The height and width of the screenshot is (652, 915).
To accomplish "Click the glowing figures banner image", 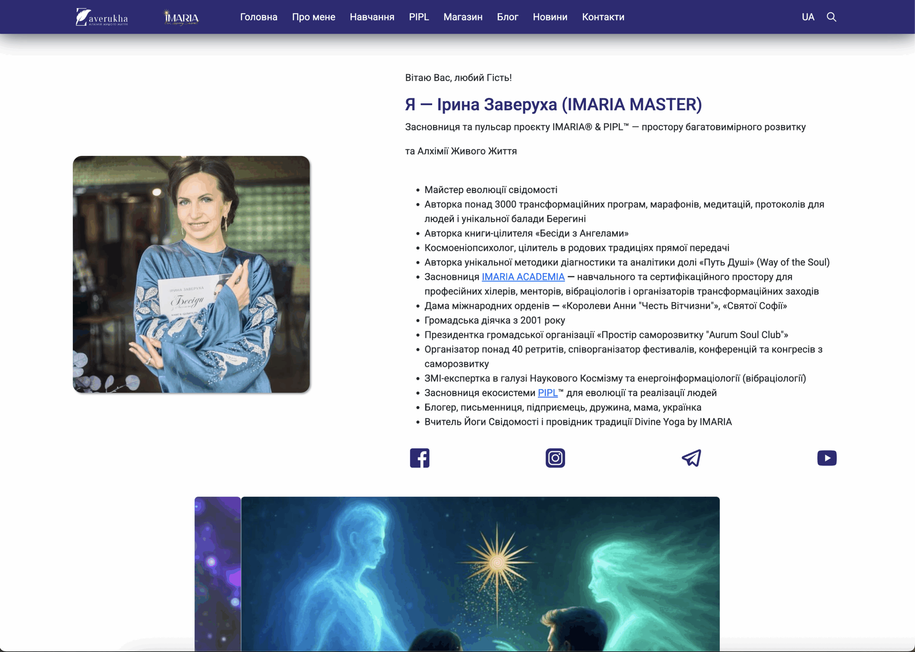I will 480,573.
